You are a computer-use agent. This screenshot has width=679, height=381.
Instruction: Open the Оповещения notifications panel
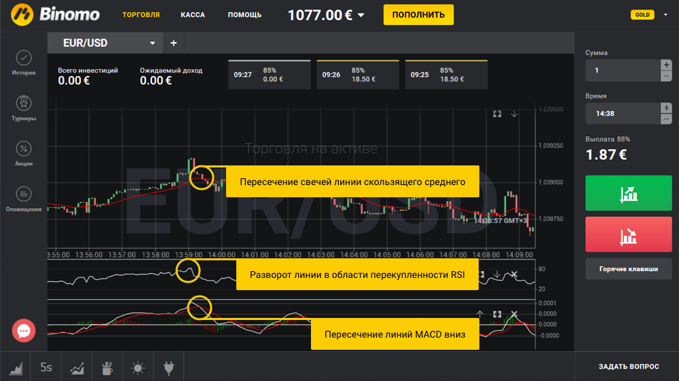coord(23,199)
